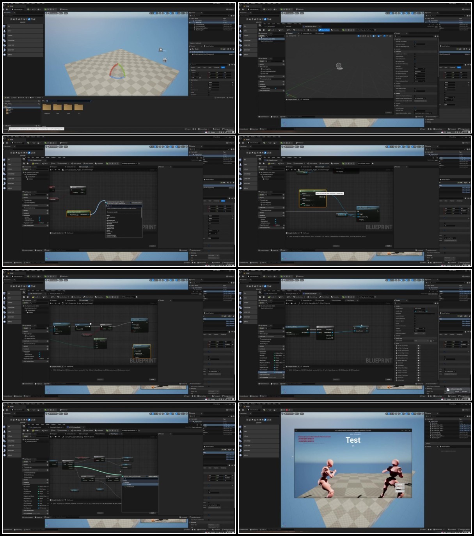Select Rendering filter in gizmo screenshot Details panel
Screen dimensions: 474x536
coord(217,67)
